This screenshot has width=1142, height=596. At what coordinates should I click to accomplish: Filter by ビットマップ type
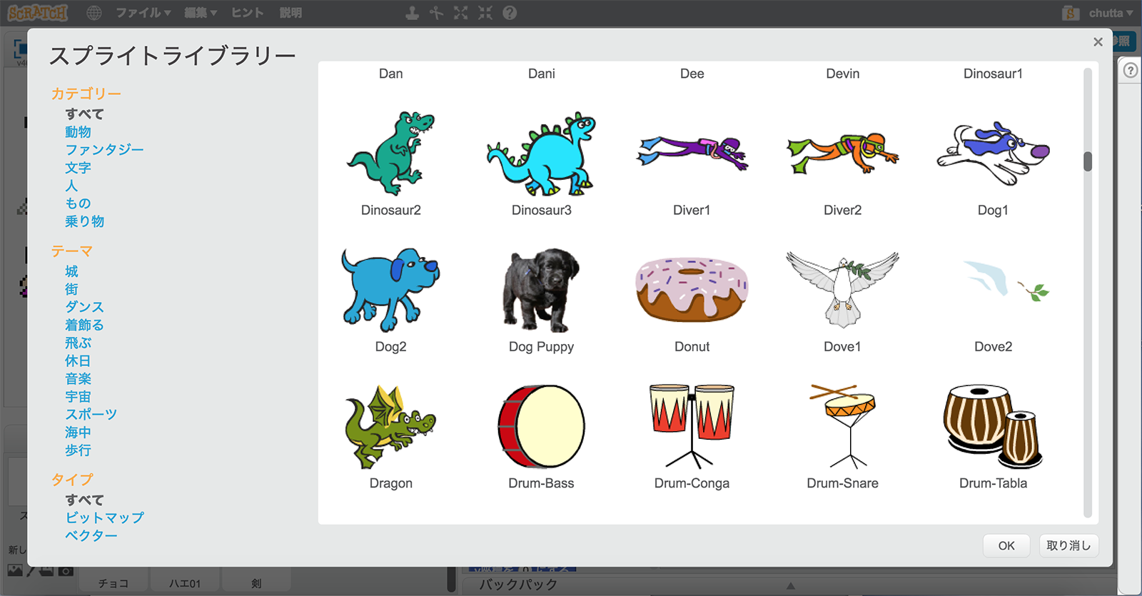click(x=104, y=517)
